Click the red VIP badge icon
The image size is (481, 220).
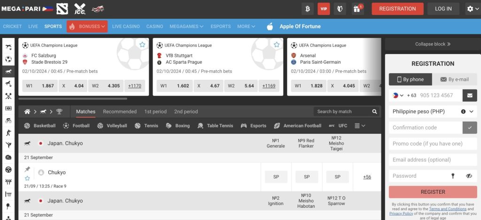(324, 8)
